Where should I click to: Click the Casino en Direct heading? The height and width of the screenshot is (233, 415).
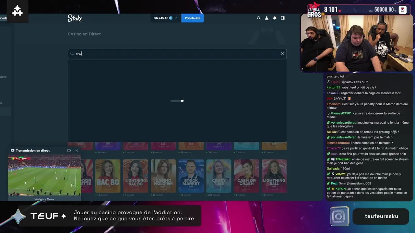[x=84, y=34]
